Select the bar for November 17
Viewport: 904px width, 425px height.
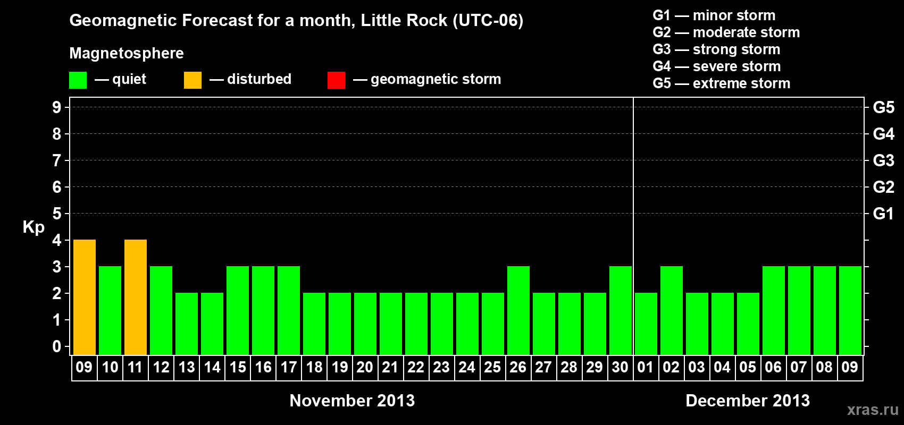[289, 311]
